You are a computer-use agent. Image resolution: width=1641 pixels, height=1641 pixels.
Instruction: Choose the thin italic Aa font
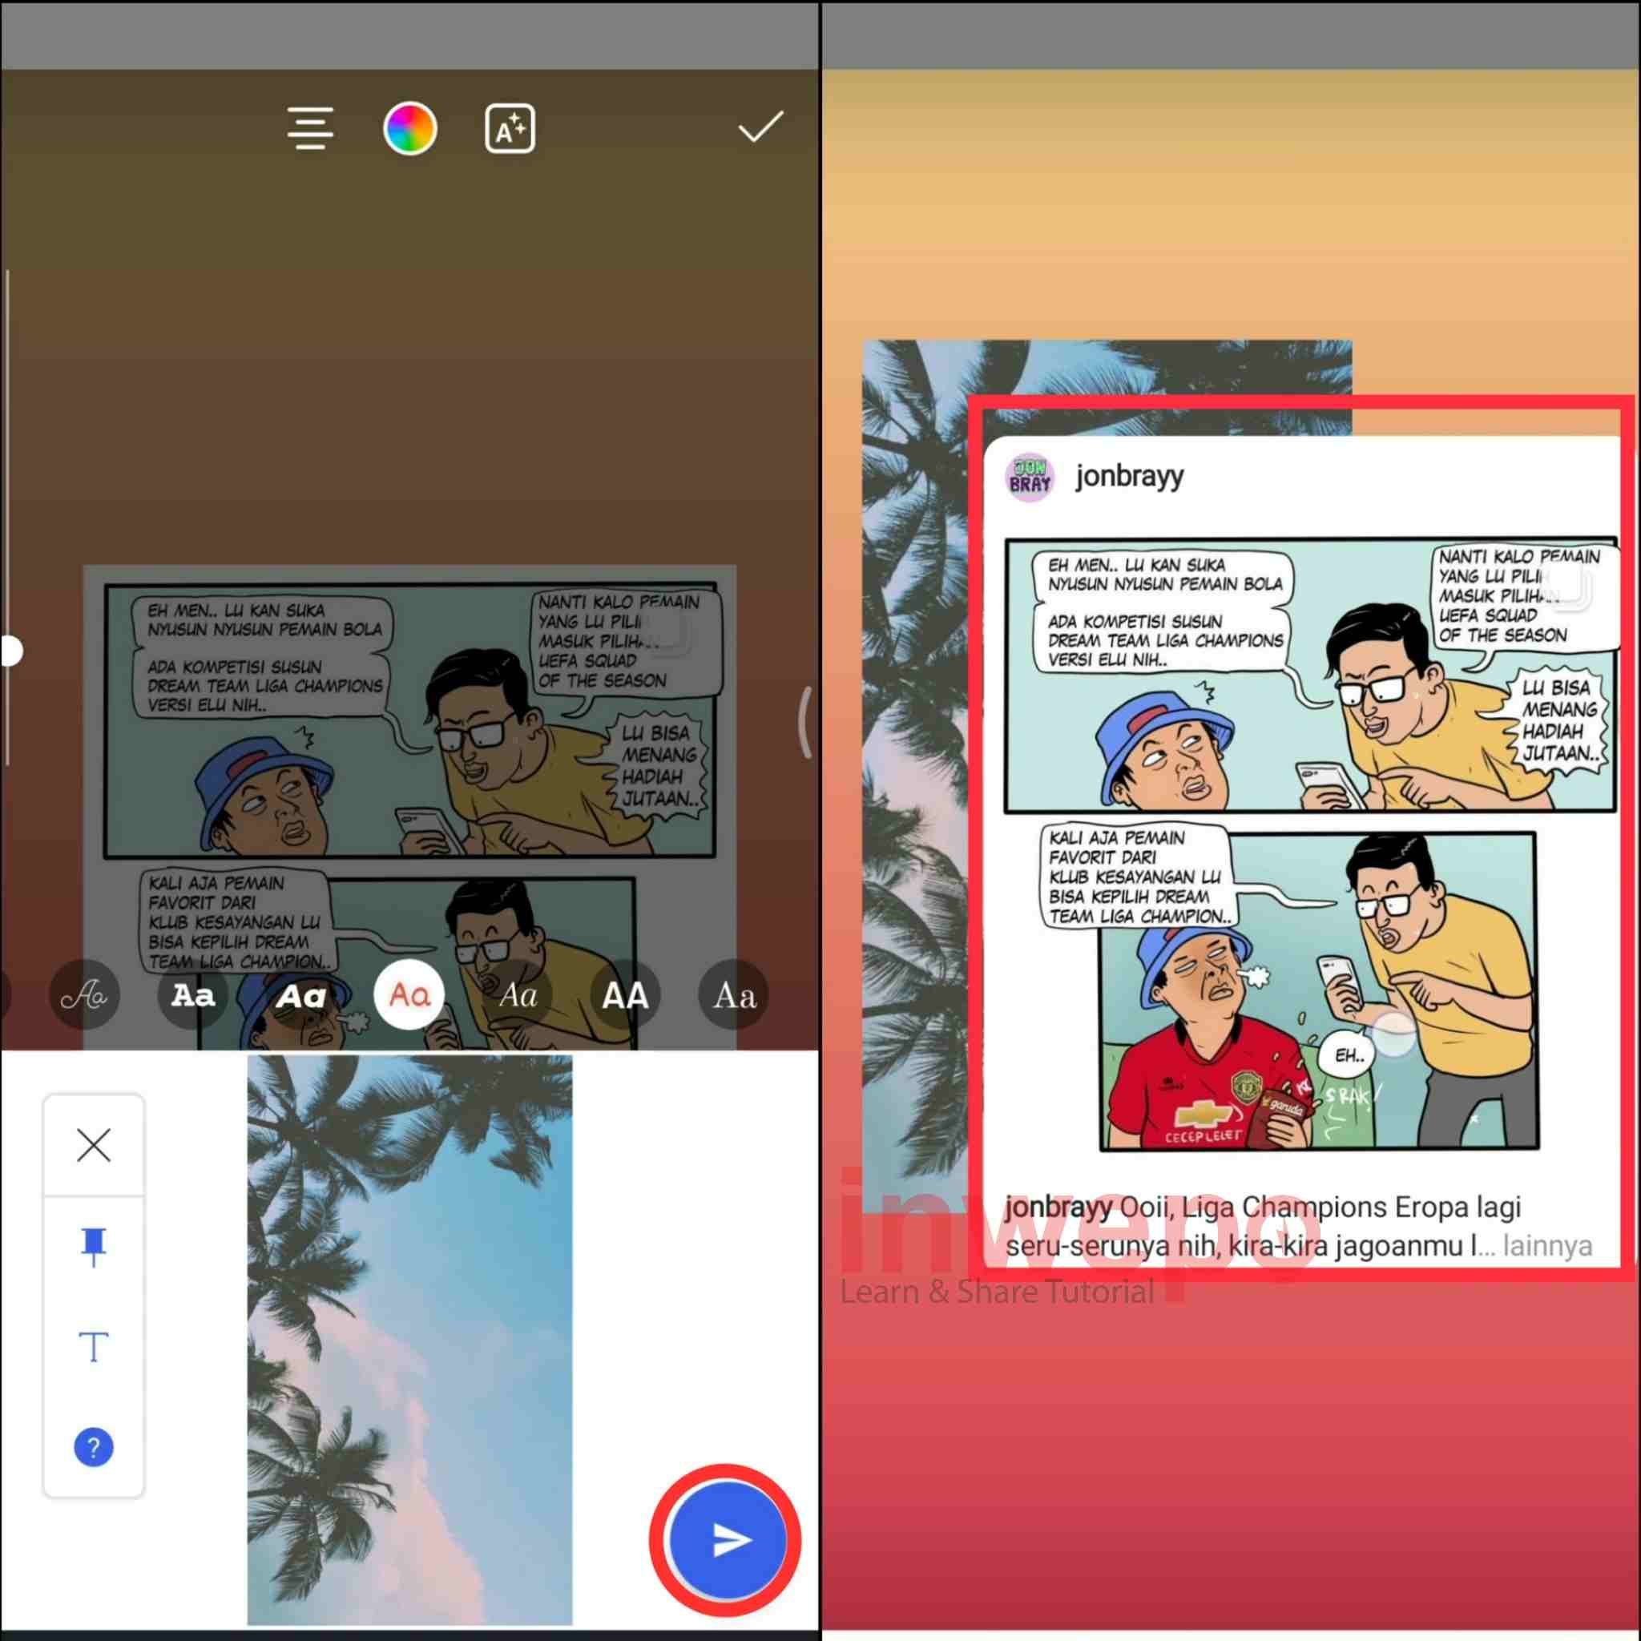point(518,994)
